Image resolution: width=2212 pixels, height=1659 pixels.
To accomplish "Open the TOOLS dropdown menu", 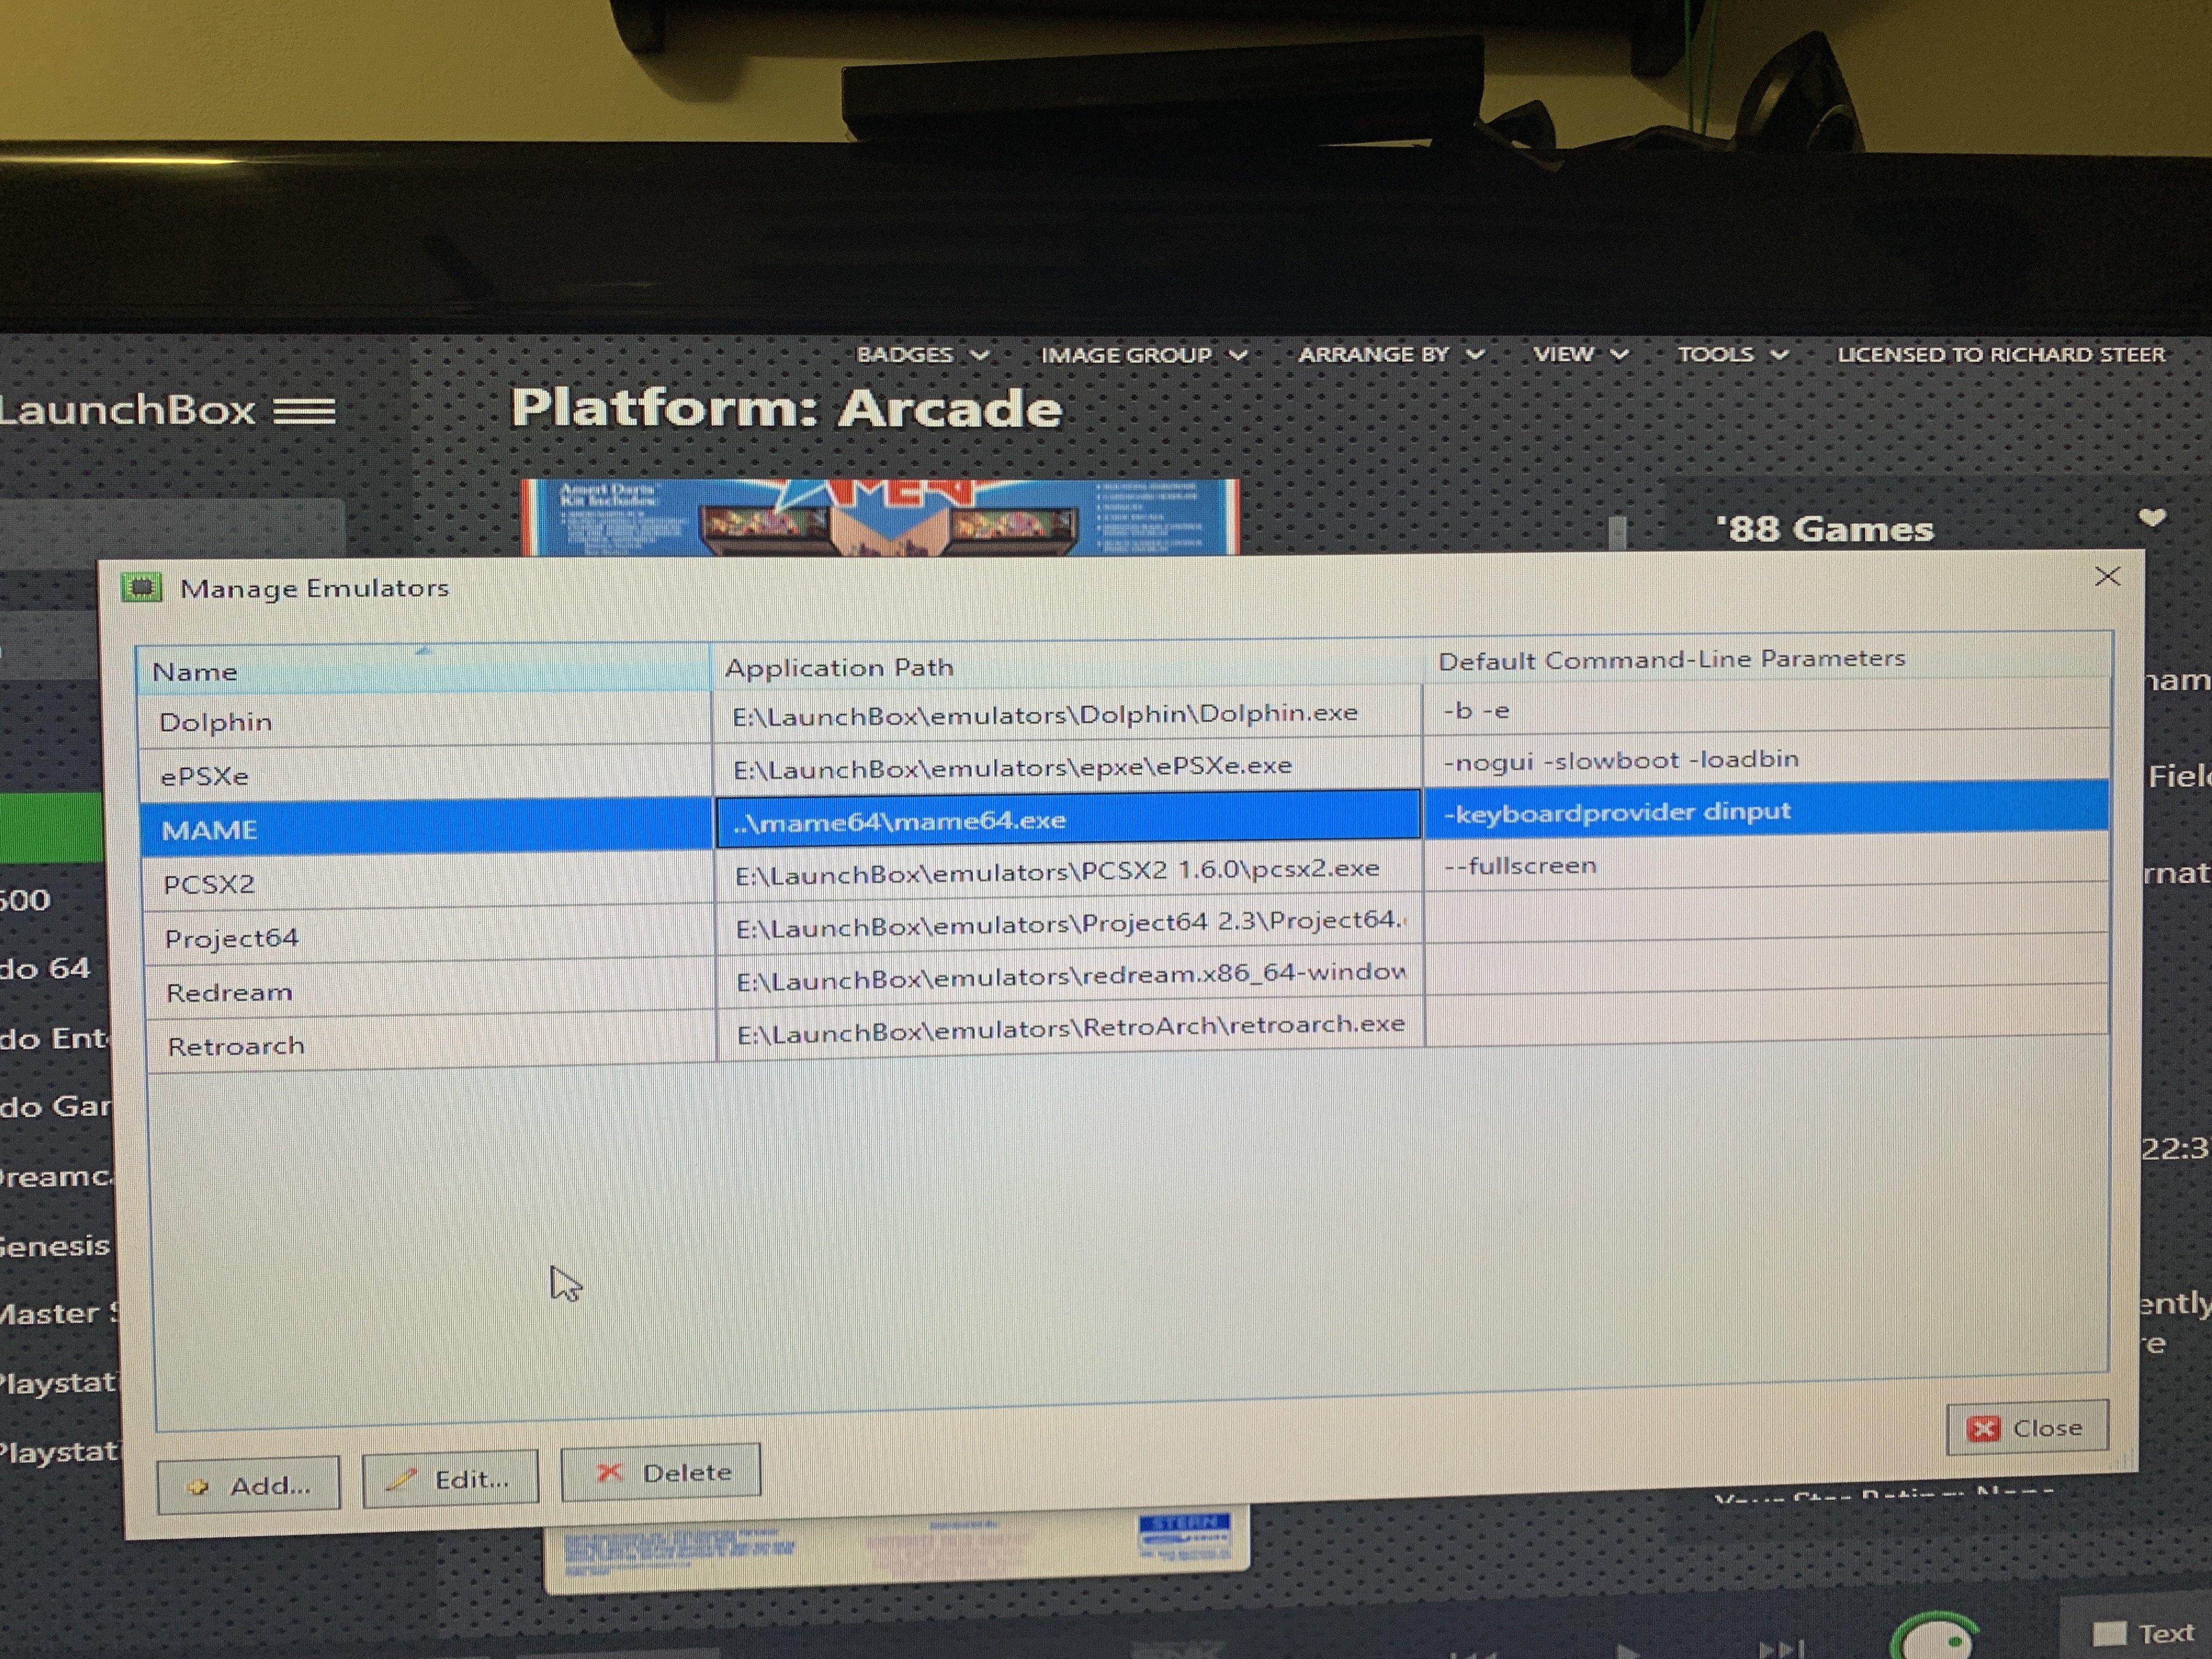I will coord(1732,354).
